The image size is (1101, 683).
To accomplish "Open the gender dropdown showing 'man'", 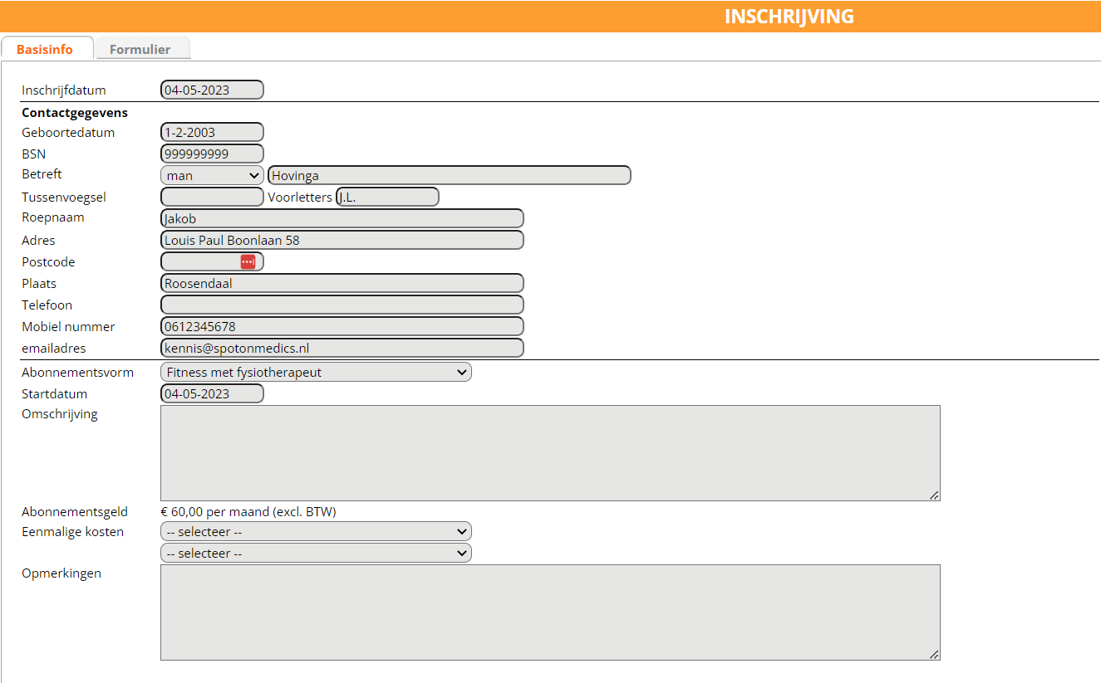I will click(x=212, y=175).
